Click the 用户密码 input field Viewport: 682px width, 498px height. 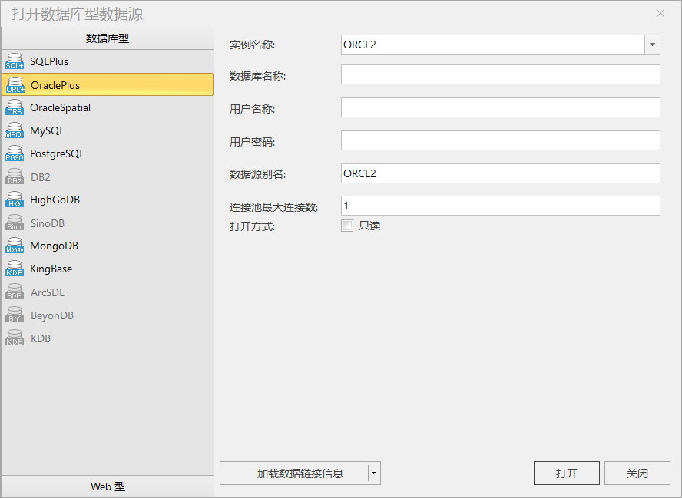coord(501,140)
